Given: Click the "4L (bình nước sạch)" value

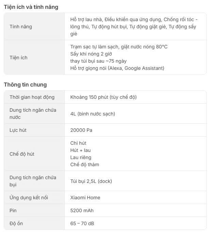Looking at the screenshot, I should click(x=92, y=114).
